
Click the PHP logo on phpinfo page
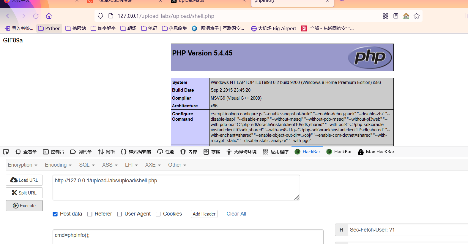pyautogui.click(x=370, y=57)
